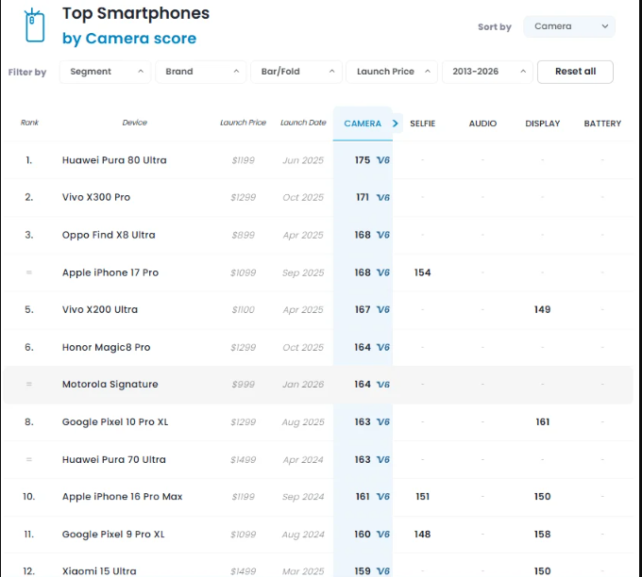Expand the Brand filter dropdown
Image resolution: width=642 pixels, height=577 pixels.
coord(200,72)
